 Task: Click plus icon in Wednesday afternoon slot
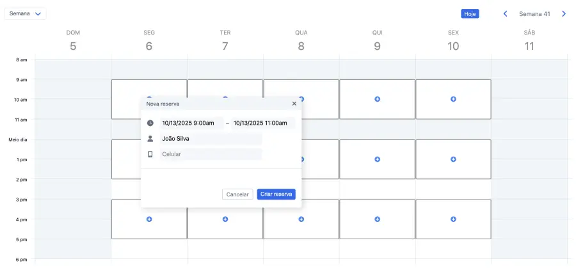click(x=301, y=219)
